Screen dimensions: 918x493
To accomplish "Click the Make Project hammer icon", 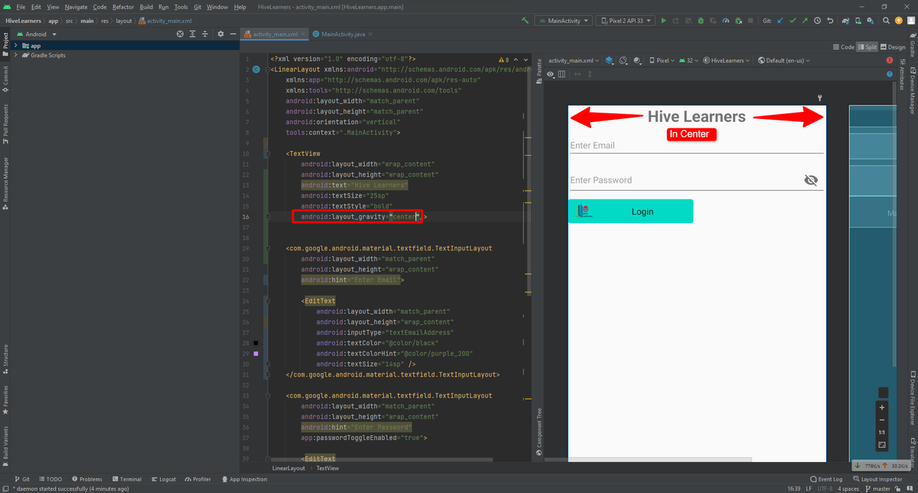I will pos(525,21).
